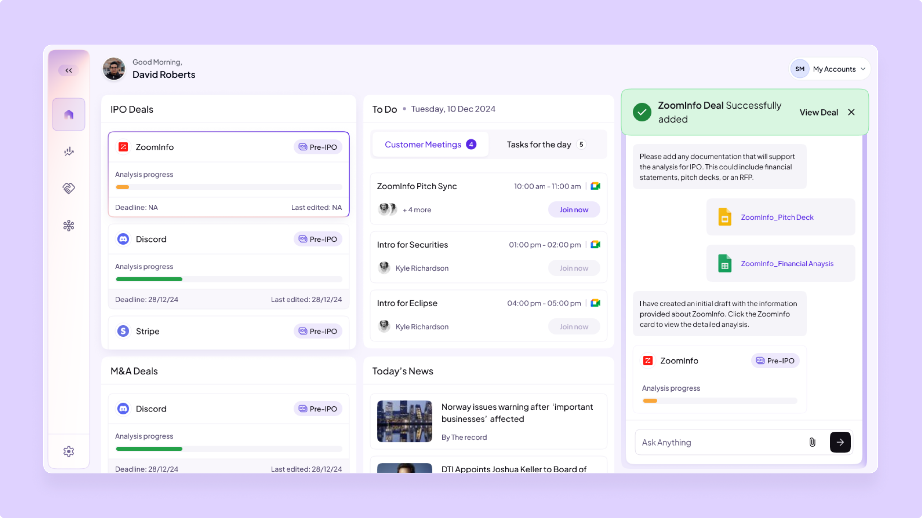This screenshot has width=922, height=518.
Task: Click Join now for Intro for Eclipse
Action: tap(574, 327)
